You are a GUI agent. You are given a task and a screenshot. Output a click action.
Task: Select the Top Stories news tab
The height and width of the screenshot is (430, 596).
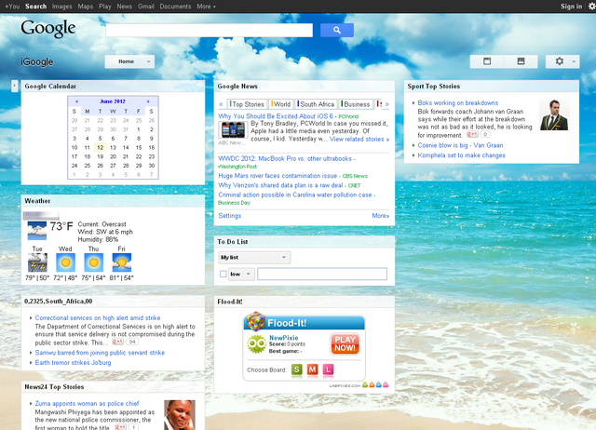[246, 104]
